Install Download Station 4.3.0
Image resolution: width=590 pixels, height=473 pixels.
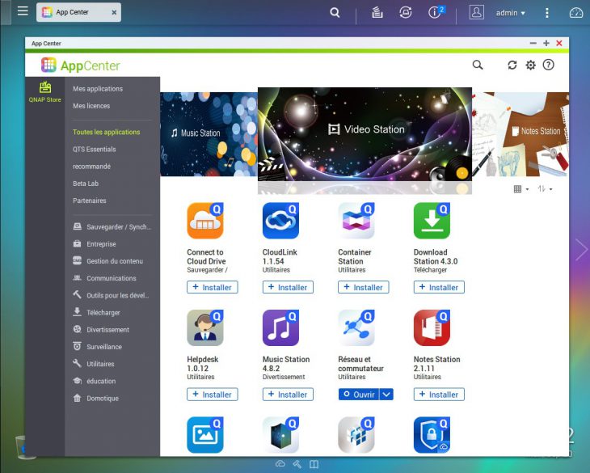click(x=438, y=287)
